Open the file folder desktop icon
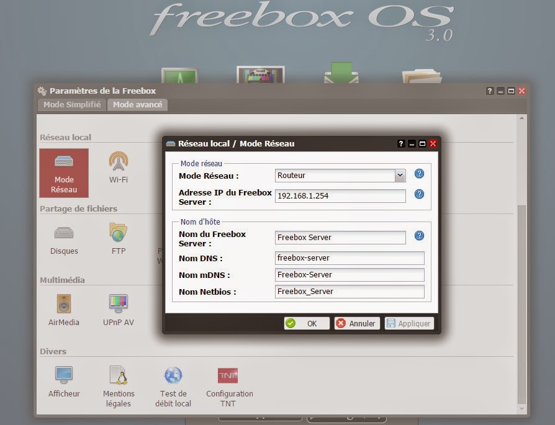Viewport: 555px width, 425px height. [x=422, y=76]
